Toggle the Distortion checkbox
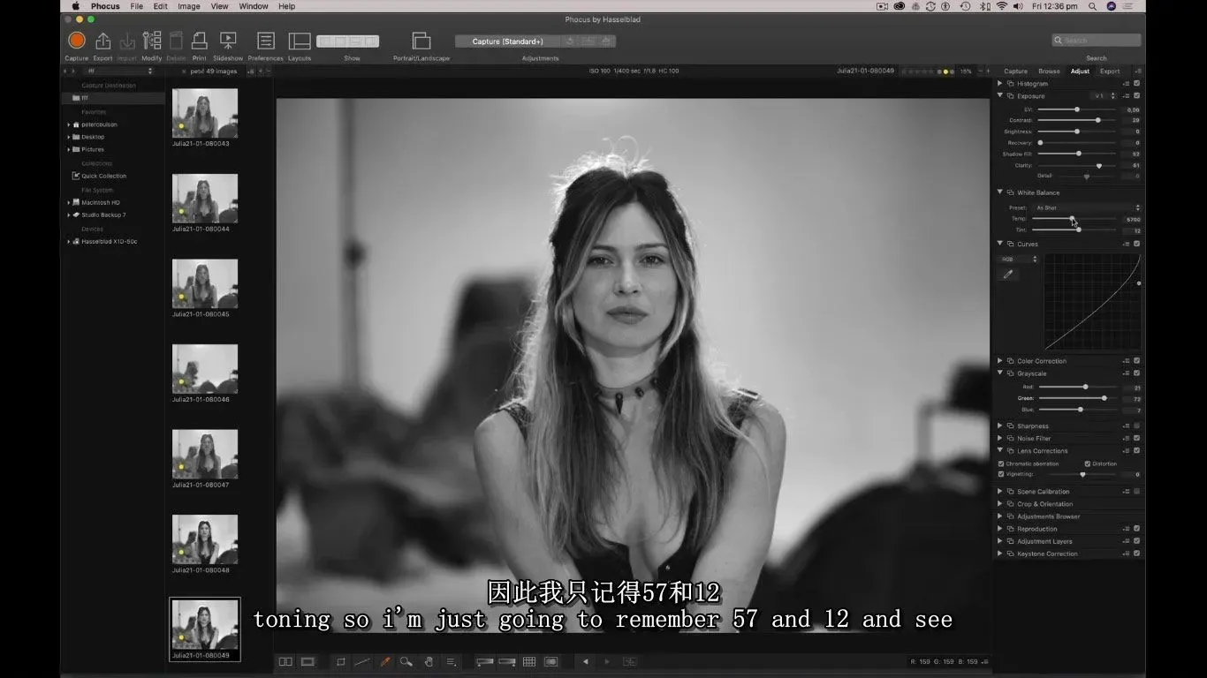Viewport: 1207px width, 678px height. (1088, 463)
